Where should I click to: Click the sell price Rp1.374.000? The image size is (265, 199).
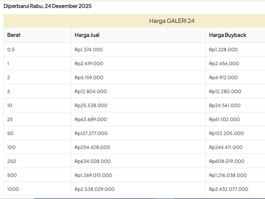coord(89,50)
